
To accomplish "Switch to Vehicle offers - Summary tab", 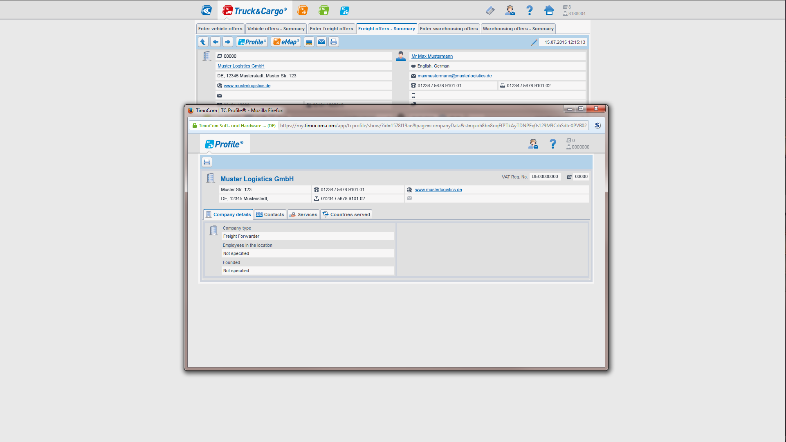I will [276, 29].
